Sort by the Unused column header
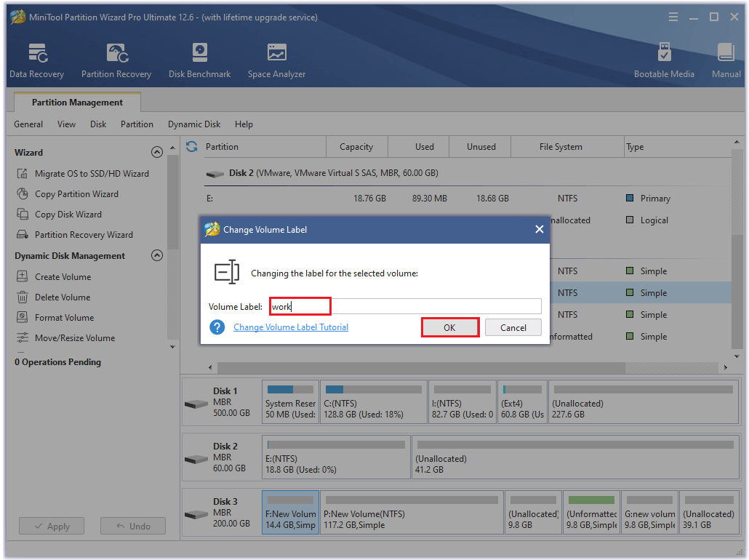This screenshot has width=749, height=560. [481, 147]
